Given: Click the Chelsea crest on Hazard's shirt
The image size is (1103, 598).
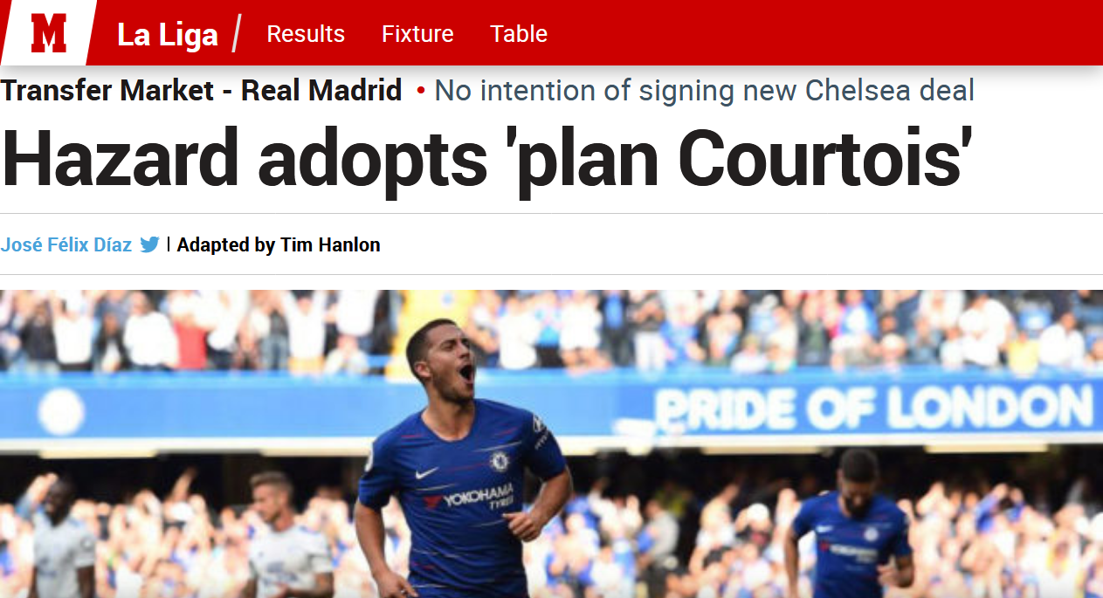Looking at the screenshot, I should click(x=500, y=460).
